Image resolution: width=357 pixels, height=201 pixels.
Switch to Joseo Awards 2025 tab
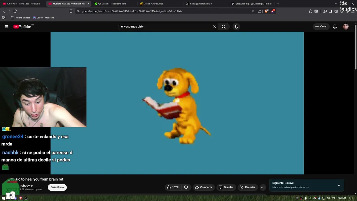point(154,4)
